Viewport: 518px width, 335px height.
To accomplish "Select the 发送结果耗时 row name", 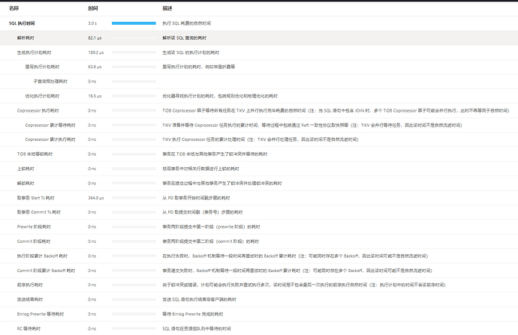I will tap(30, 299).
